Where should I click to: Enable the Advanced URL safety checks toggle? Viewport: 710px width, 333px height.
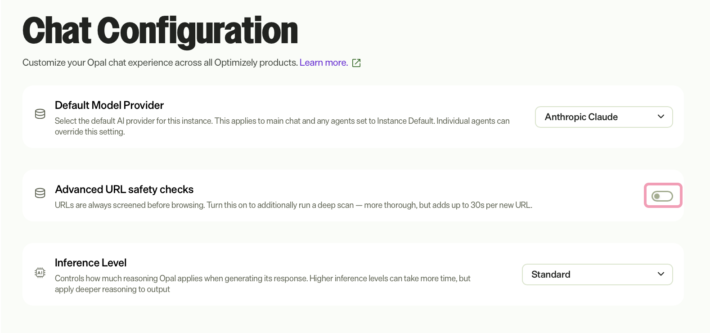tap(662, 196)
